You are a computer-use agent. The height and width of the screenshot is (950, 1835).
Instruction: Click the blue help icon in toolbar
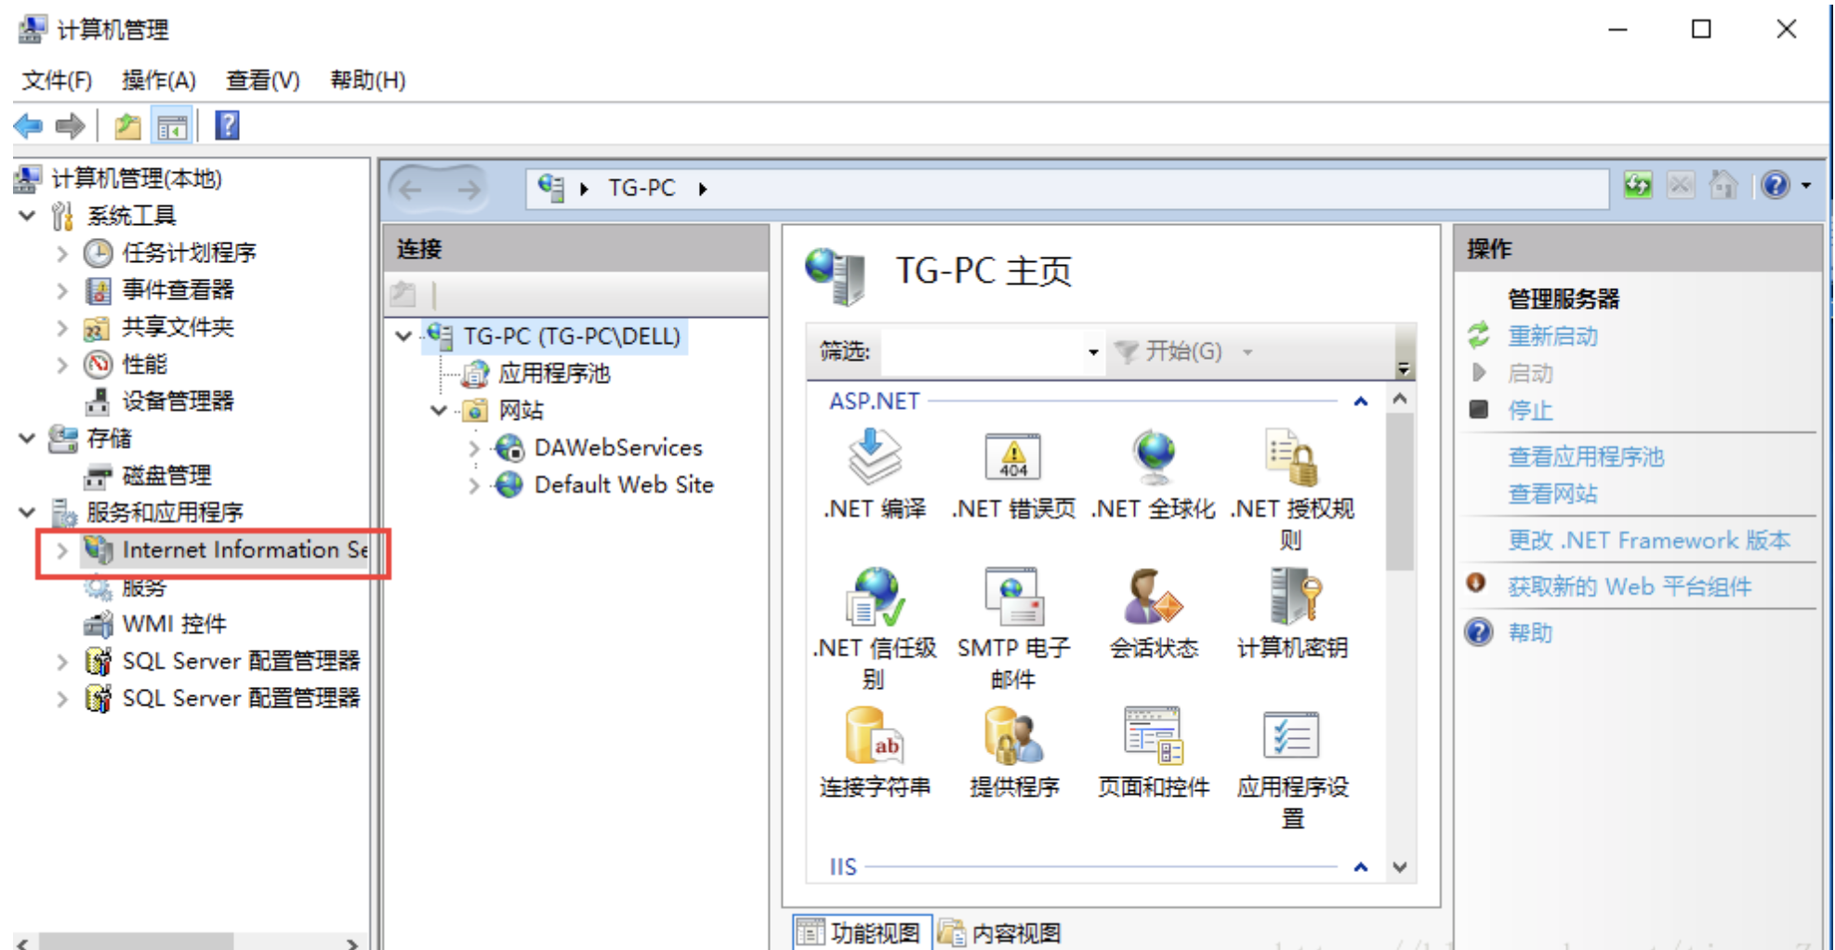coord(228,125)
